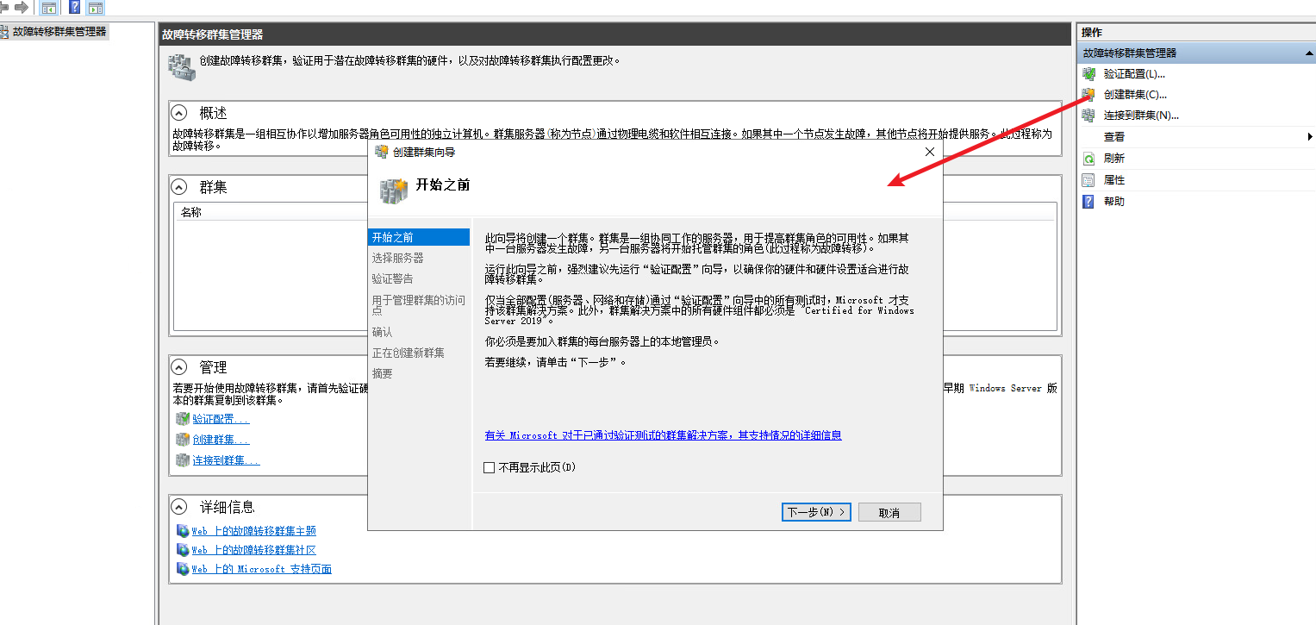This screenshot has height=625, width=1316.
Task: Click the forward arrow toolbar icon
Action: (x=22, y=8)
